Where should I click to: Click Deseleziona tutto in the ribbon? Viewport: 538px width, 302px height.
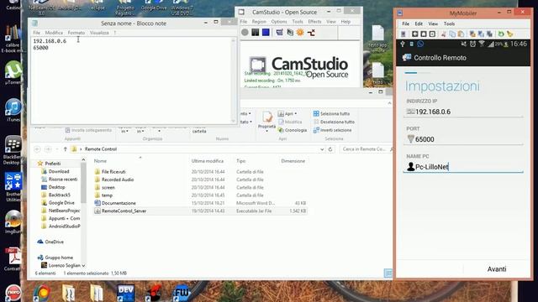pyautogui.click(x=334, y=122)
